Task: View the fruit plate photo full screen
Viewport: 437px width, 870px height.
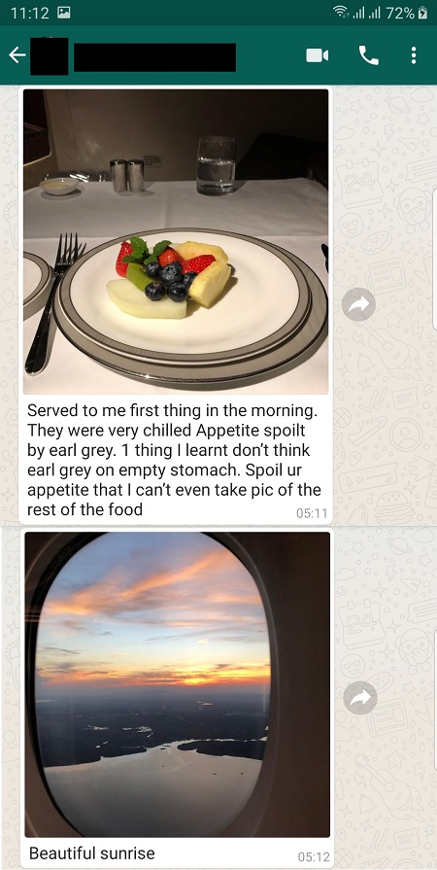Action: (x=176, y=241)
